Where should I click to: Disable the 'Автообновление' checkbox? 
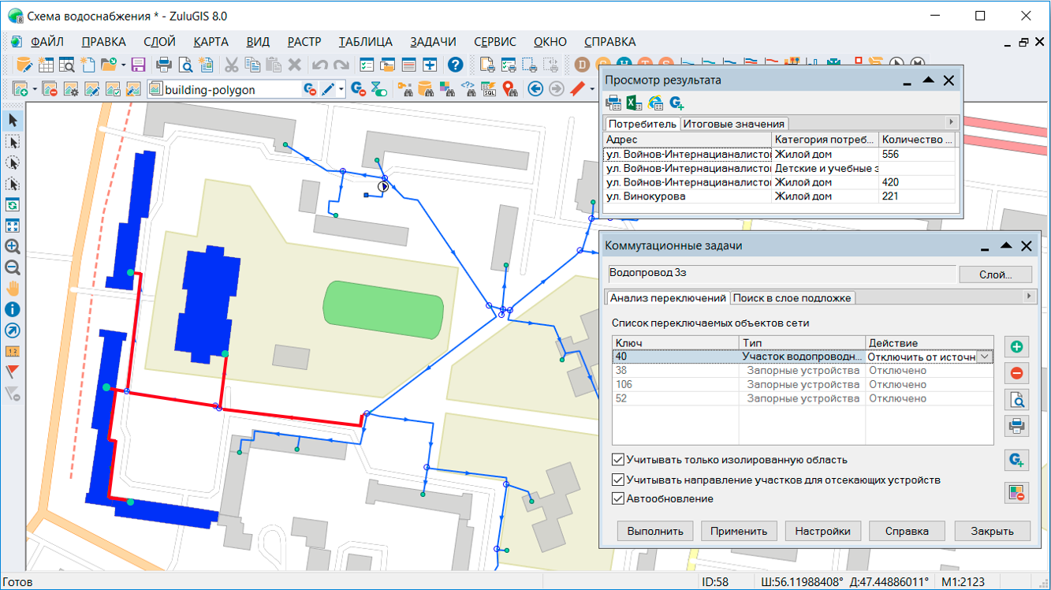tap(619, 499)
